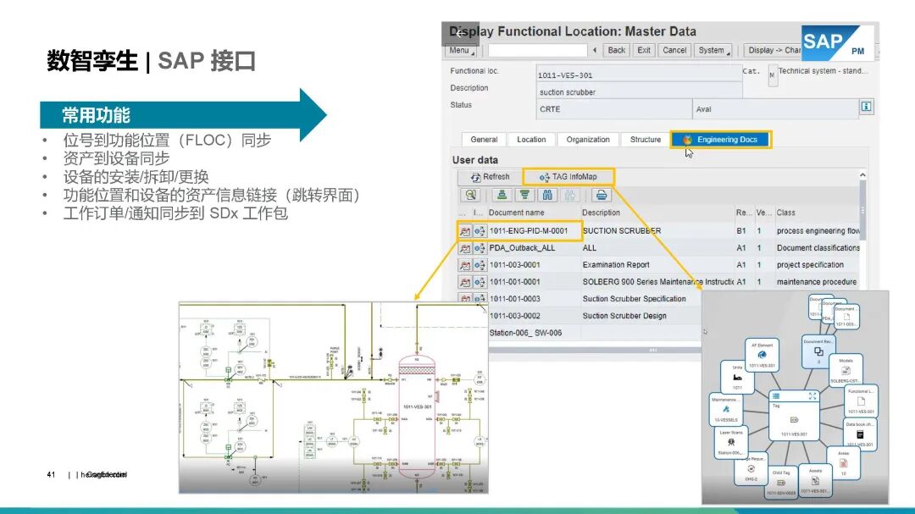This screenshot has width=915, height=514.
Task: Click Laser Scans node in InfoMap
Action: tap(731, 443)
